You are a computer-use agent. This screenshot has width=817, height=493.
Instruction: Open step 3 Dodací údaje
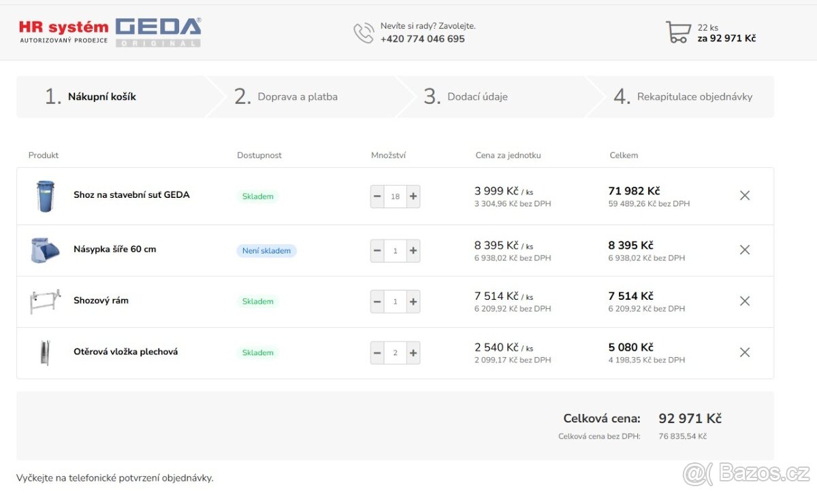click(x=477, y=97)
